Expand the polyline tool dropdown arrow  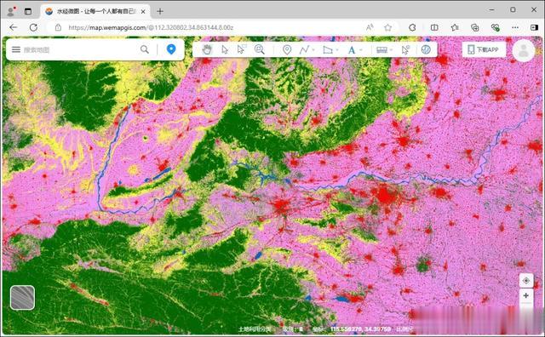click(x=313, y=50)
